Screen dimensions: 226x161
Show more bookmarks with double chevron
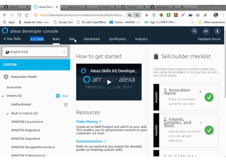(x=192, y=22)
